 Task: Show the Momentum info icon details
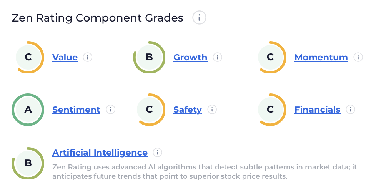coord(358,57)
